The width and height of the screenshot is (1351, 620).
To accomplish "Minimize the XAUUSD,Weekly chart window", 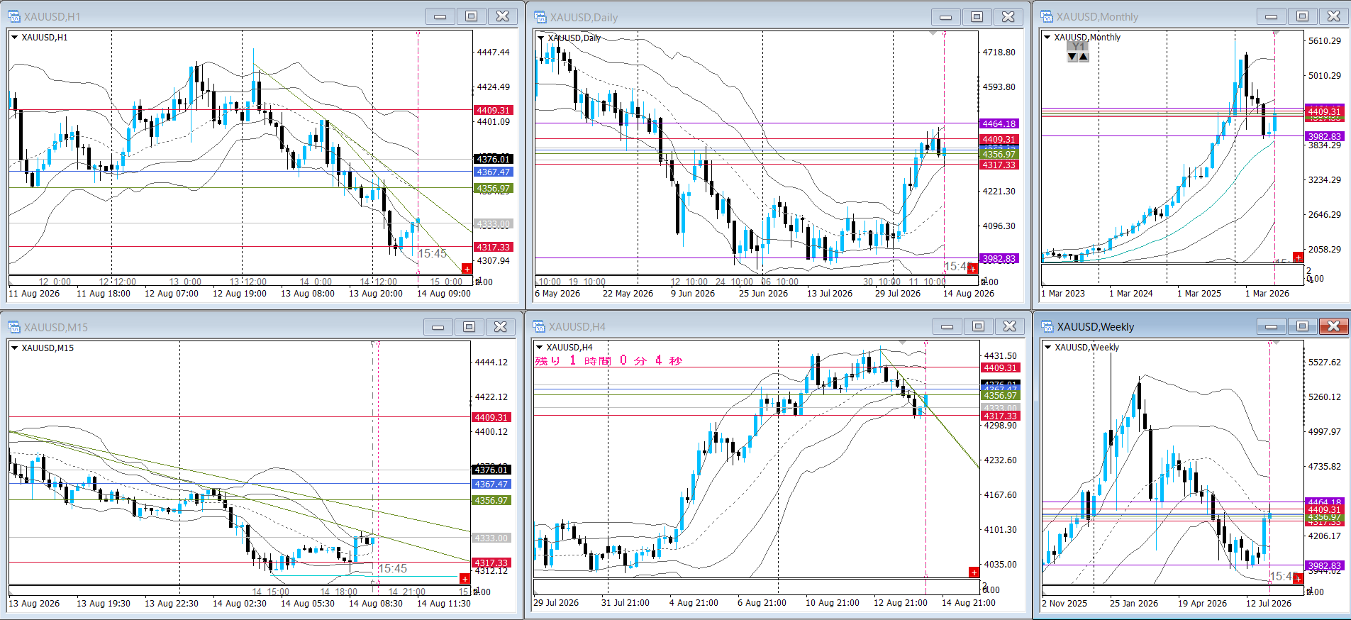I will (x=1272, y=326).
